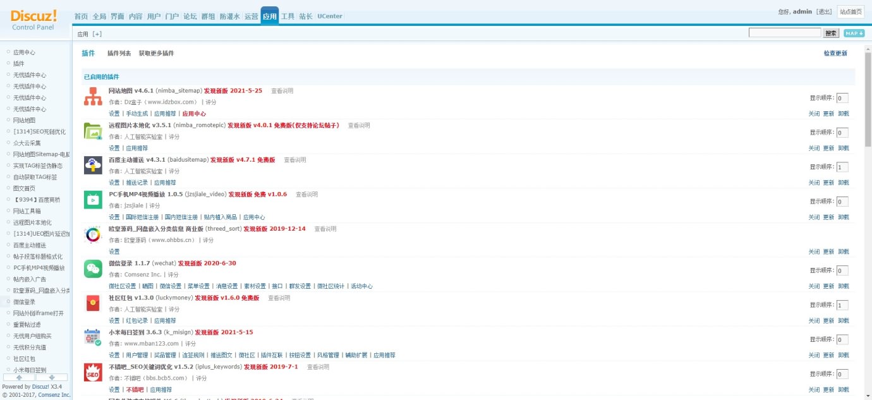Click 显示顺序 field for 网站地图 plugin
The width and height of the screenshot is (872, 400).
842,98
